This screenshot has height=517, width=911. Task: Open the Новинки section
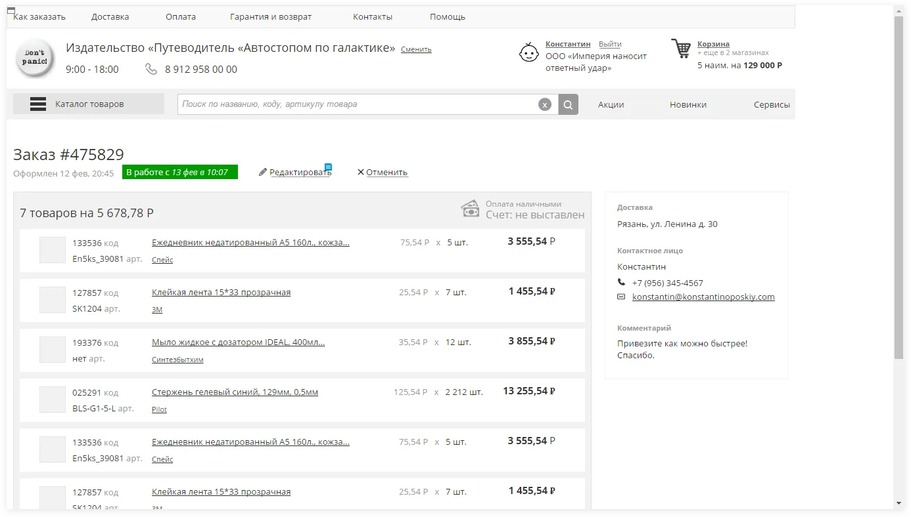(x=688, y=104)
